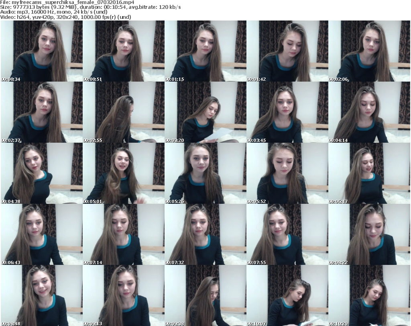
Task: Click the 'Audio: mp3, 16000 Hz' header line
Action: (x=54, y=12)
